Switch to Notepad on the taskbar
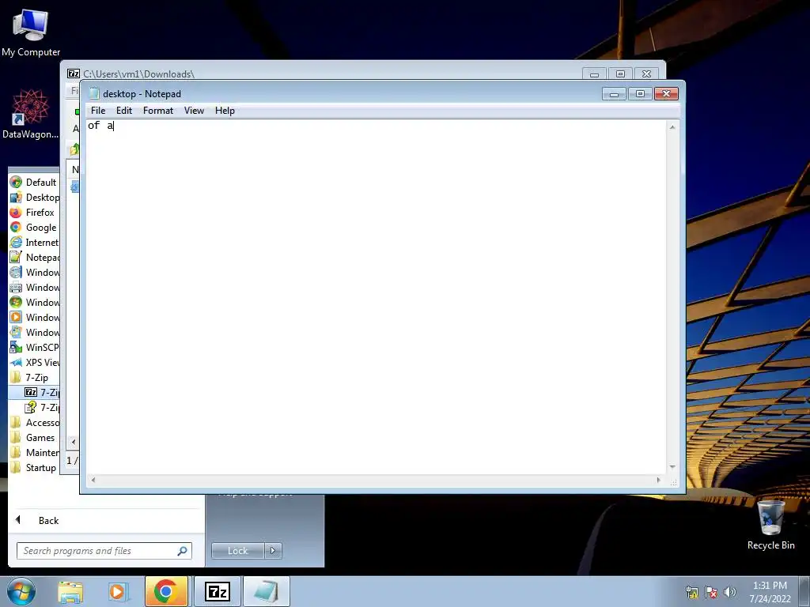810x607 pixels. (x=266, y=591)
